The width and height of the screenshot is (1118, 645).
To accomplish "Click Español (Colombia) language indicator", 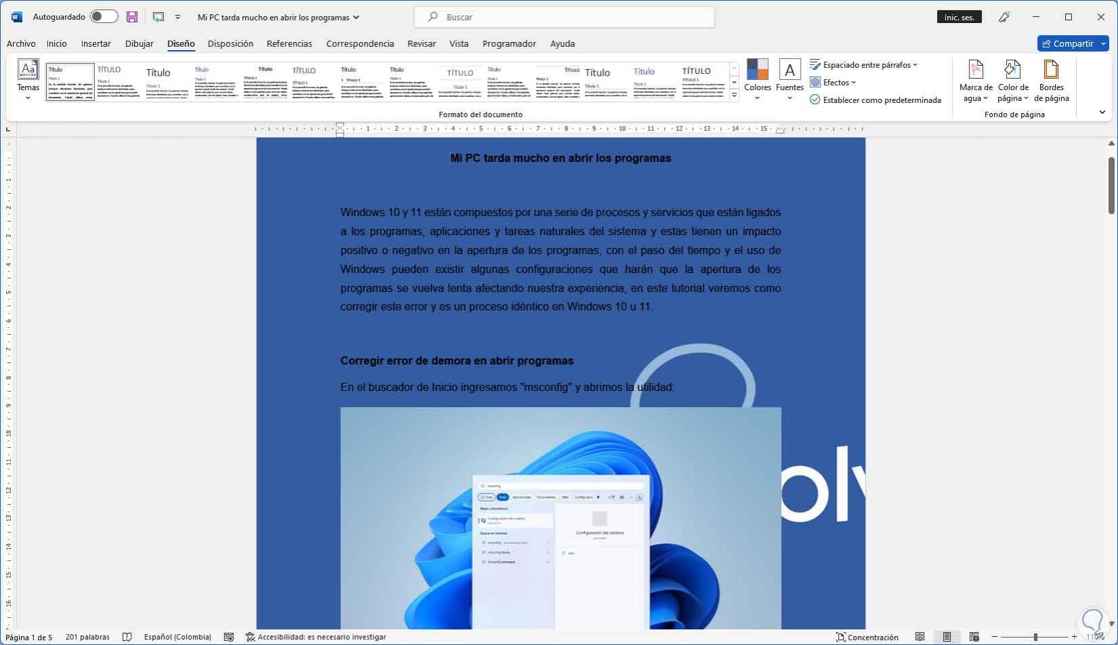I will pos(178,638).
